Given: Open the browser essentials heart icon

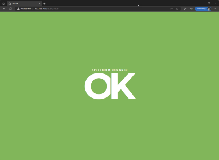Looking at the screenshot, I should pyautogui.click(x=191, y=9).
